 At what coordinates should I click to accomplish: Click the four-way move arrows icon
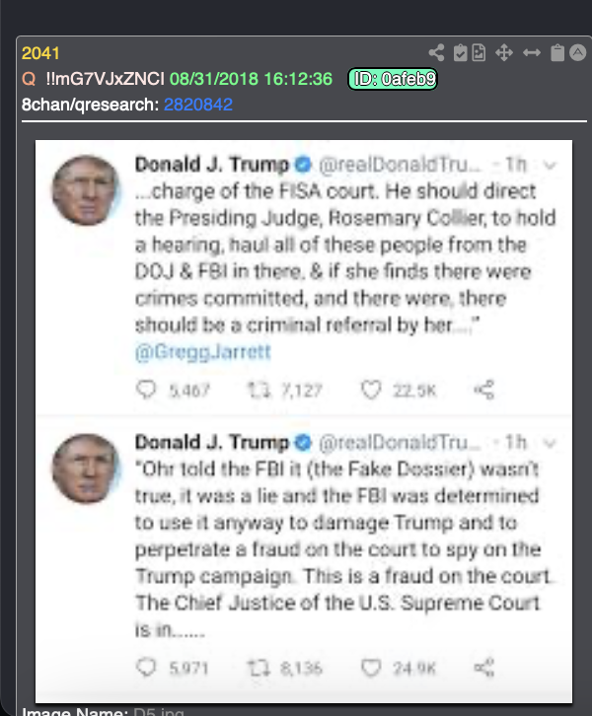pos(504,53)
